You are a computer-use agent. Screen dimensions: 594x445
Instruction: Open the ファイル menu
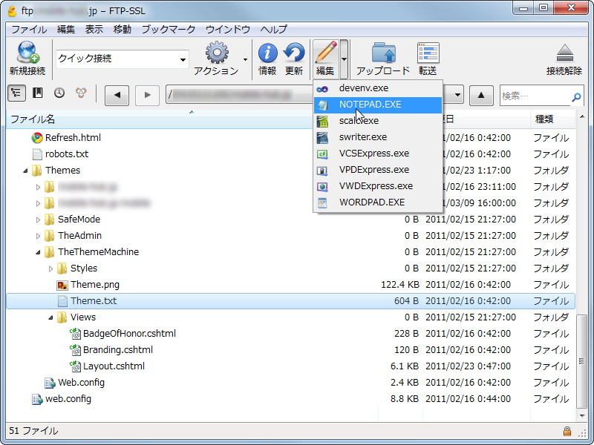[29, 29]
